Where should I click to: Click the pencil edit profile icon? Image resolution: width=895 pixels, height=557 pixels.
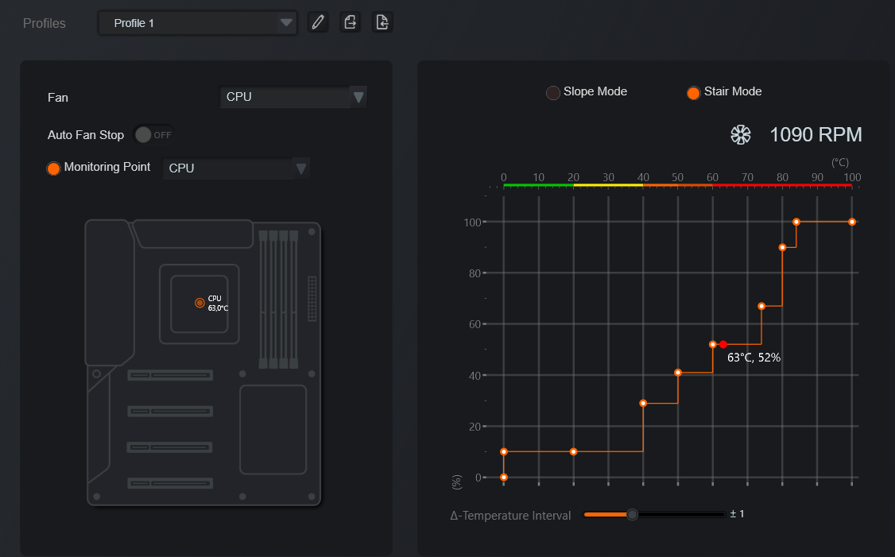pyautogui.click(x=318, y=23)
